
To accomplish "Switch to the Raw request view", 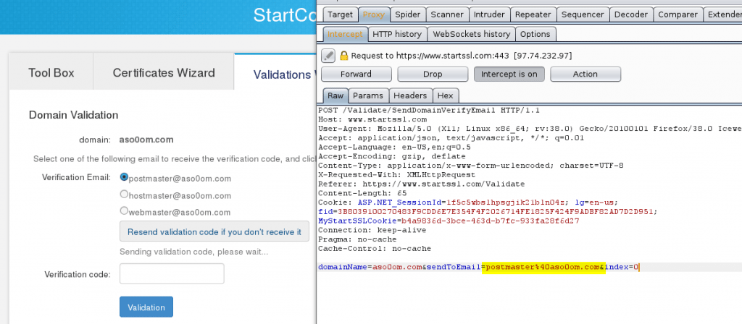I will pos(335,95).
